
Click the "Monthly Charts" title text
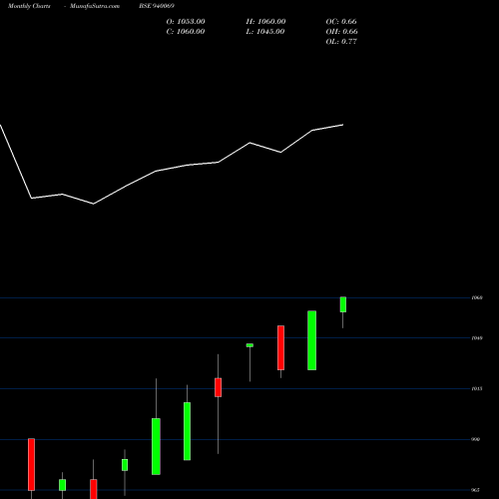[29, 6]
